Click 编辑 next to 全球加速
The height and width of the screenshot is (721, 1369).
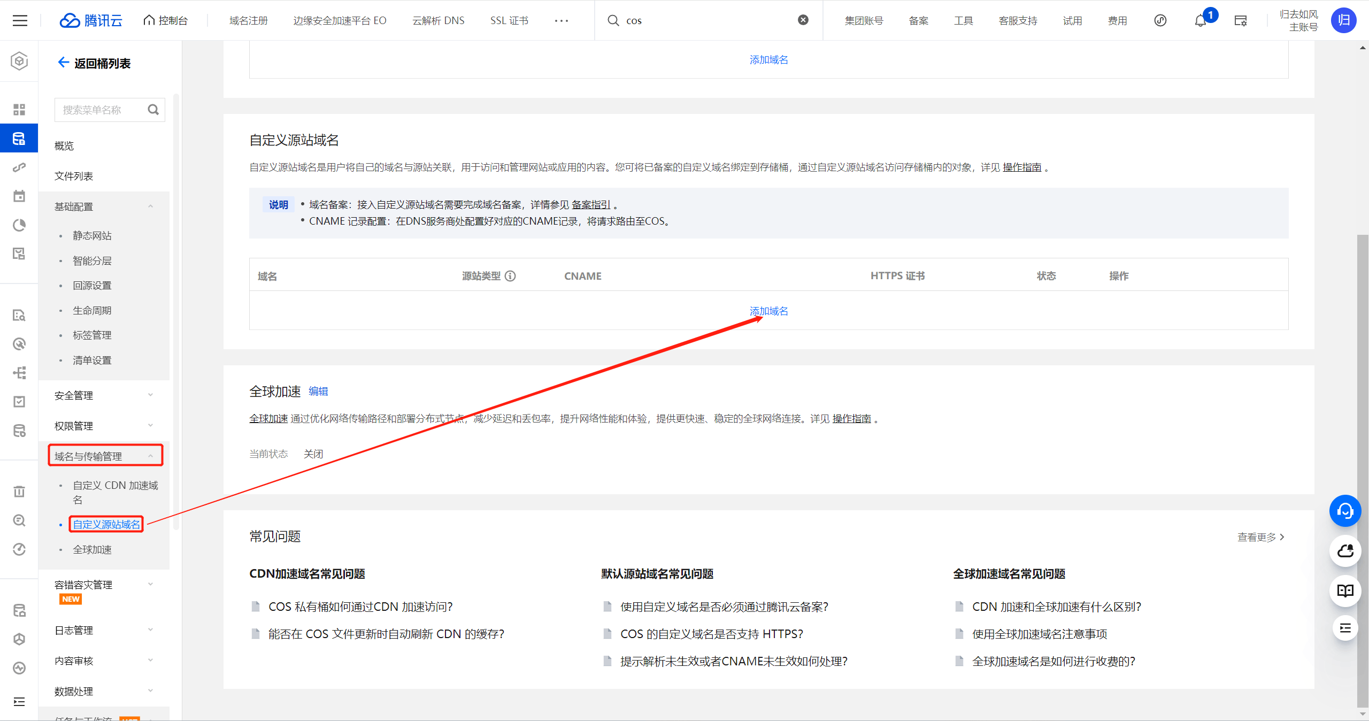pos(318,391)
